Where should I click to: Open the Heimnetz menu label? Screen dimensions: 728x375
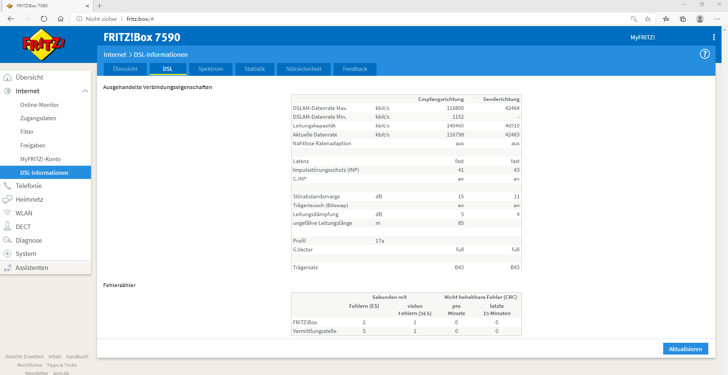click(29, 199)
